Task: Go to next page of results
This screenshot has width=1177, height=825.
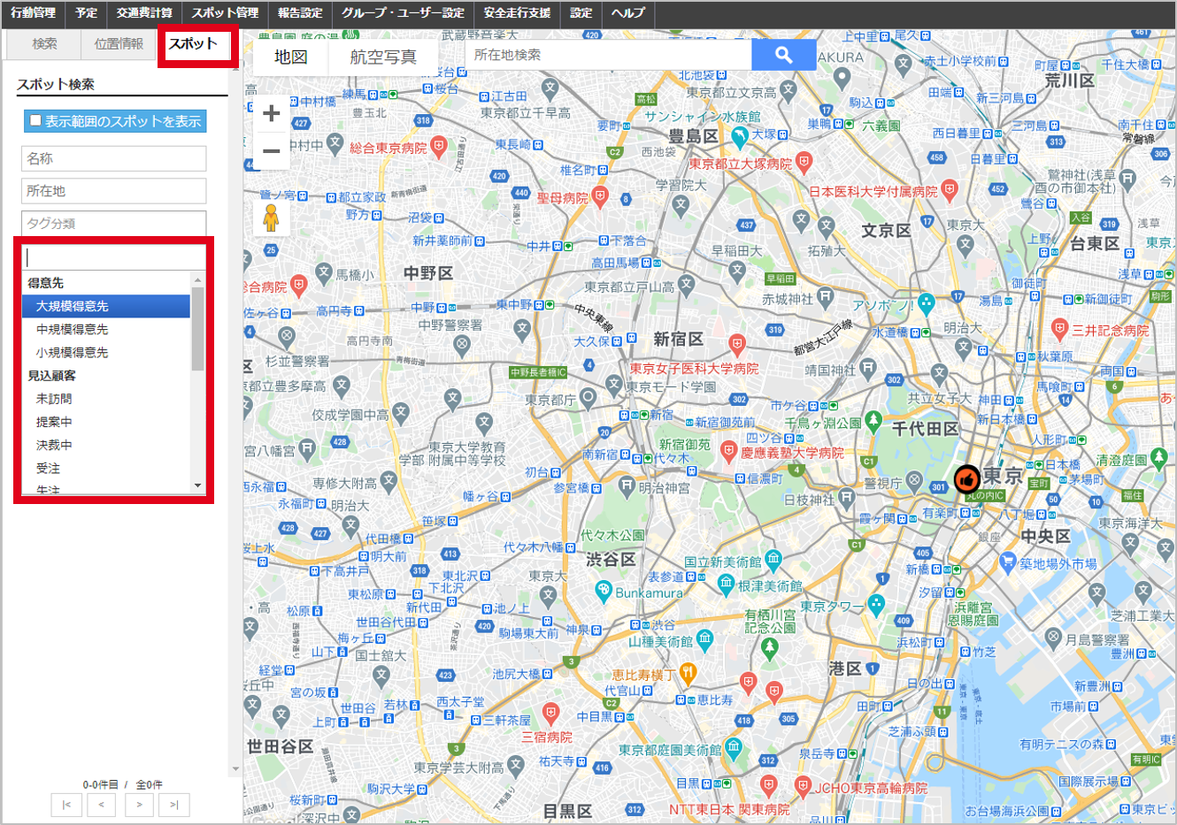Action: point(139,805)
